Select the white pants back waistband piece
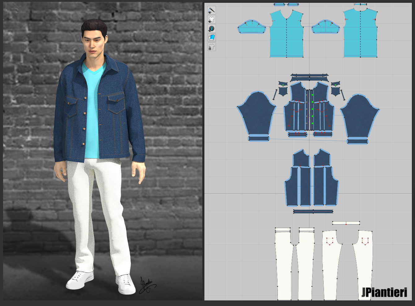415x306 pixels. (x=346, y=223)
